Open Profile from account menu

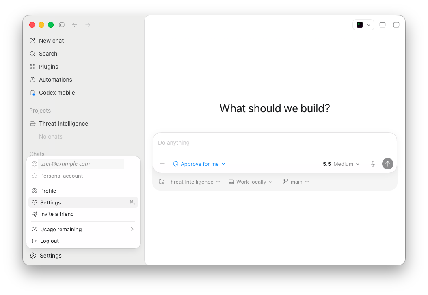pos(83,191)
